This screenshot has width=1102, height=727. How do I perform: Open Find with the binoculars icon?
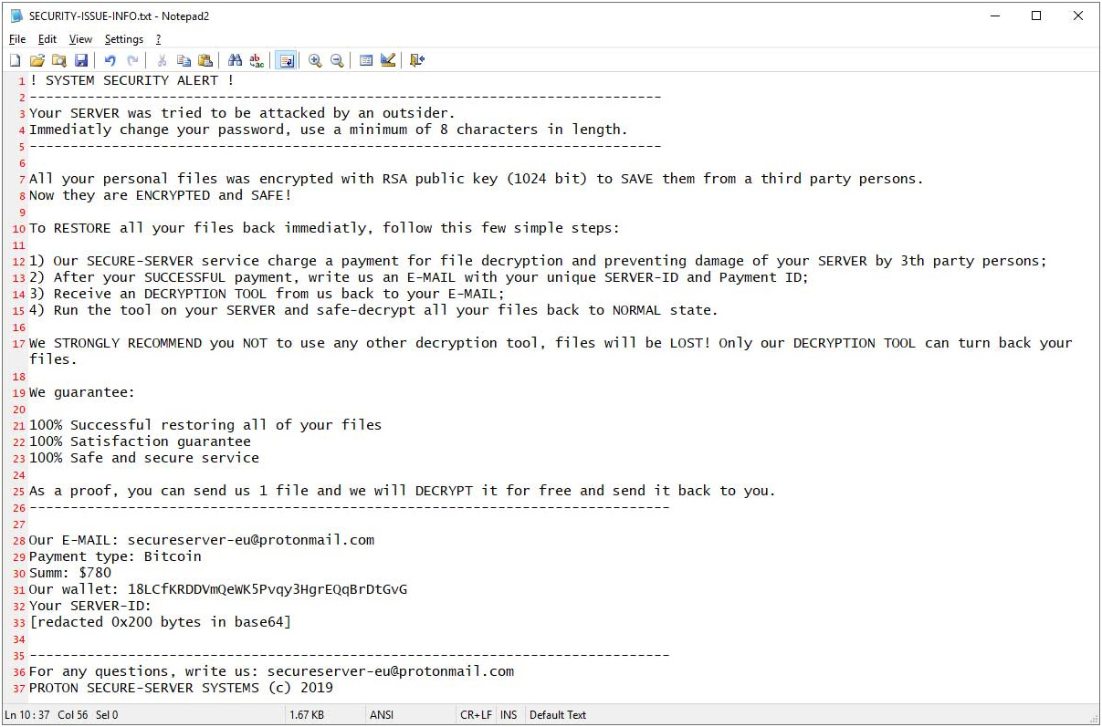[235, 60]
